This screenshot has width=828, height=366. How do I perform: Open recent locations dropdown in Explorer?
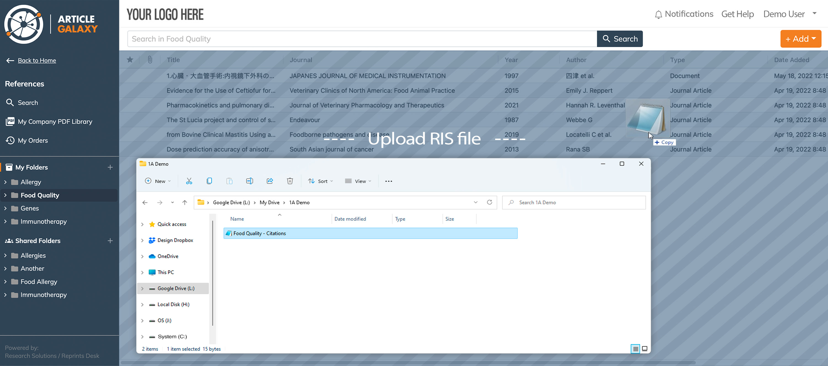point(172,203)
